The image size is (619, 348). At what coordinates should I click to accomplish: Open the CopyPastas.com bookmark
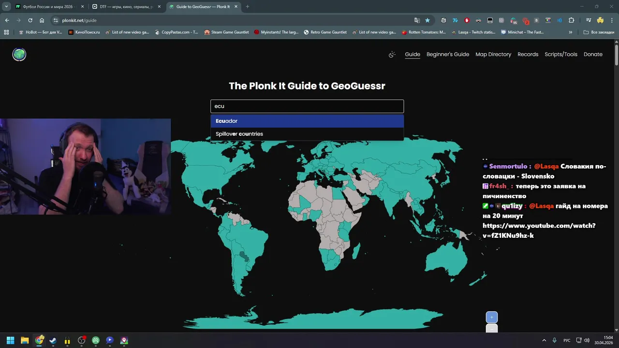pyautogui.click(x=177, y=32)
